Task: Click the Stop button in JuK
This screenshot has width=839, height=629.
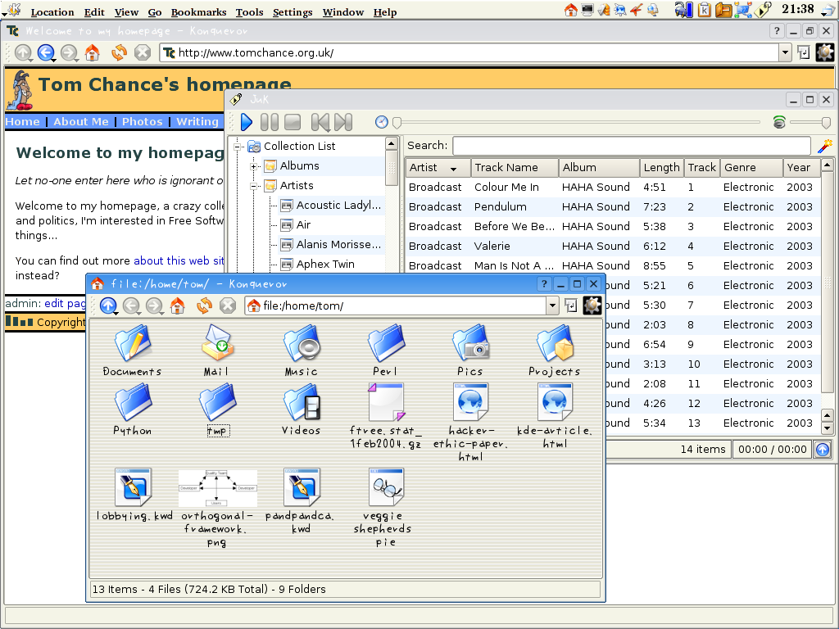Action: 293,122
